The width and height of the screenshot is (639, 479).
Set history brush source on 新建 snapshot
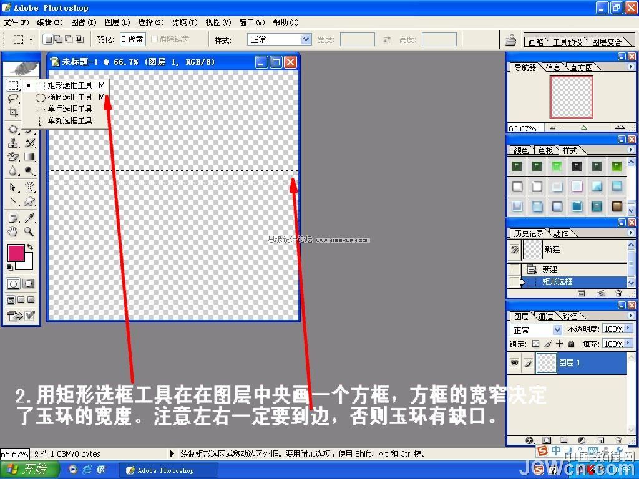[515, 249]
